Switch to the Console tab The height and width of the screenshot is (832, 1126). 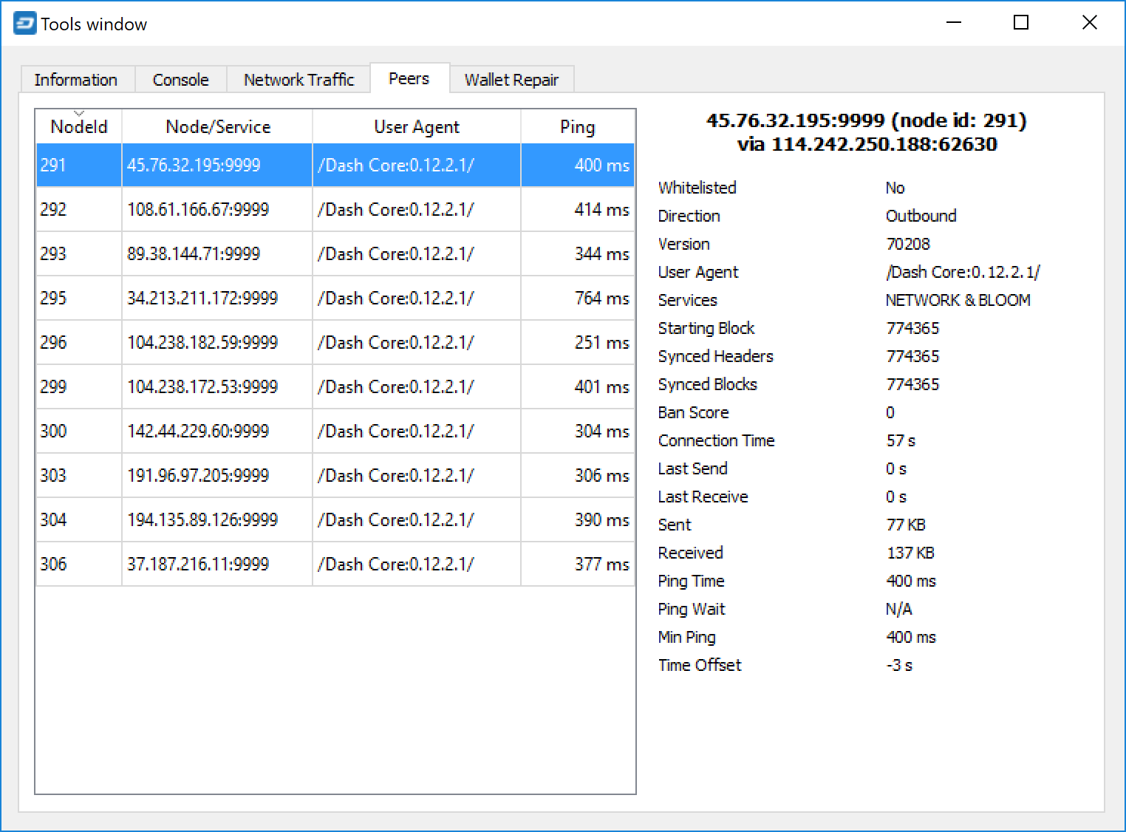click(180, 80)
